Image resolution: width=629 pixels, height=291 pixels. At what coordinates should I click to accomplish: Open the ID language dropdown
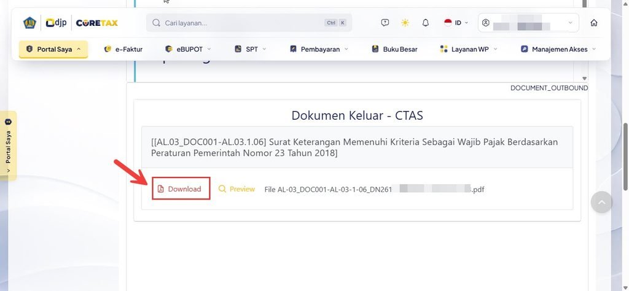pyautogui.click(x=456, y=23)
